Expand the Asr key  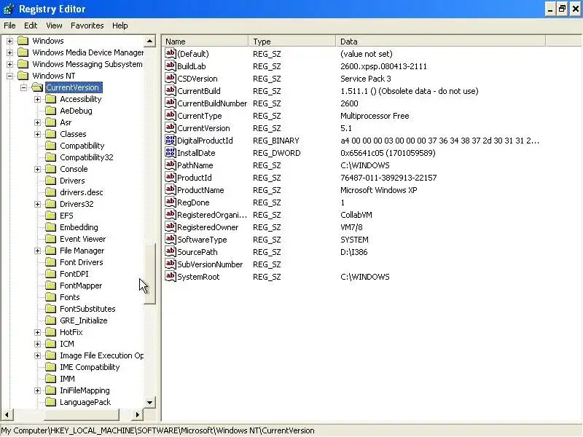pos(38,122)
